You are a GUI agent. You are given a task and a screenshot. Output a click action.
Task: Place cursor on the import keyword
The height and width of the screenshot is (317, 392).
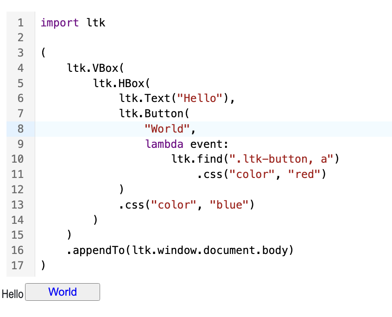60,22
